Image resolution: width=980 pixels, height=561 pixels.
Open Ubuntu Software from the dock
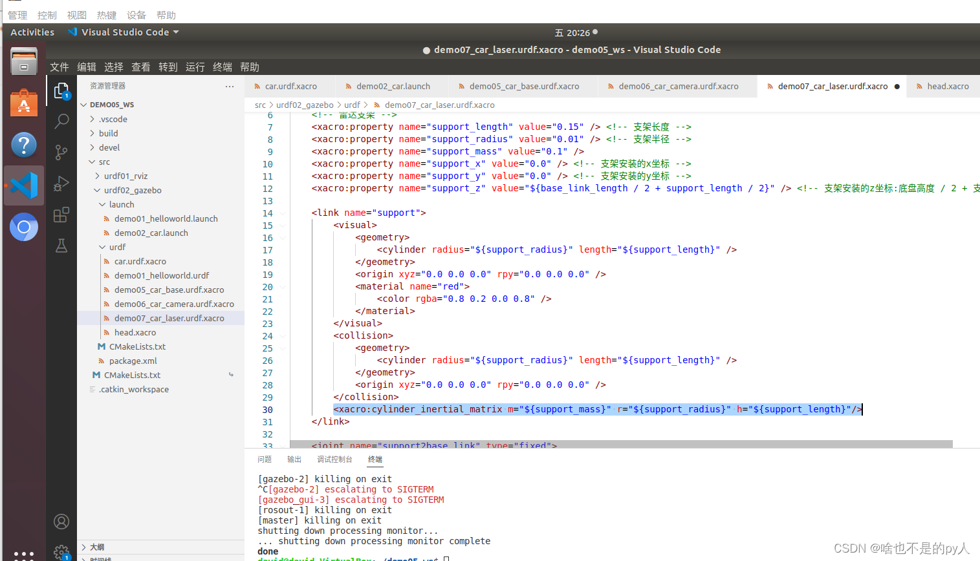pos(24,103)
